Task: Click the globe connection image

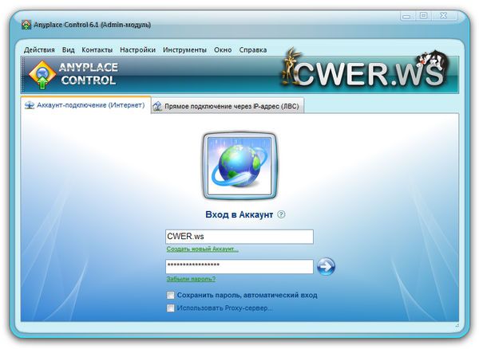Action: pos(239,167)
